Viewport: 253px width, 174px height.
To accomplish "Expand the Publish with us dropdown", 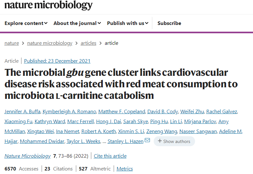I will pos(127,23).
